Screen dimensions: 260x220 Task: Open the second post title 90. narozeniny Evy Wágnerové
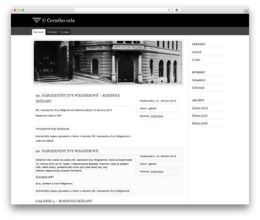[x=67, y=151]
